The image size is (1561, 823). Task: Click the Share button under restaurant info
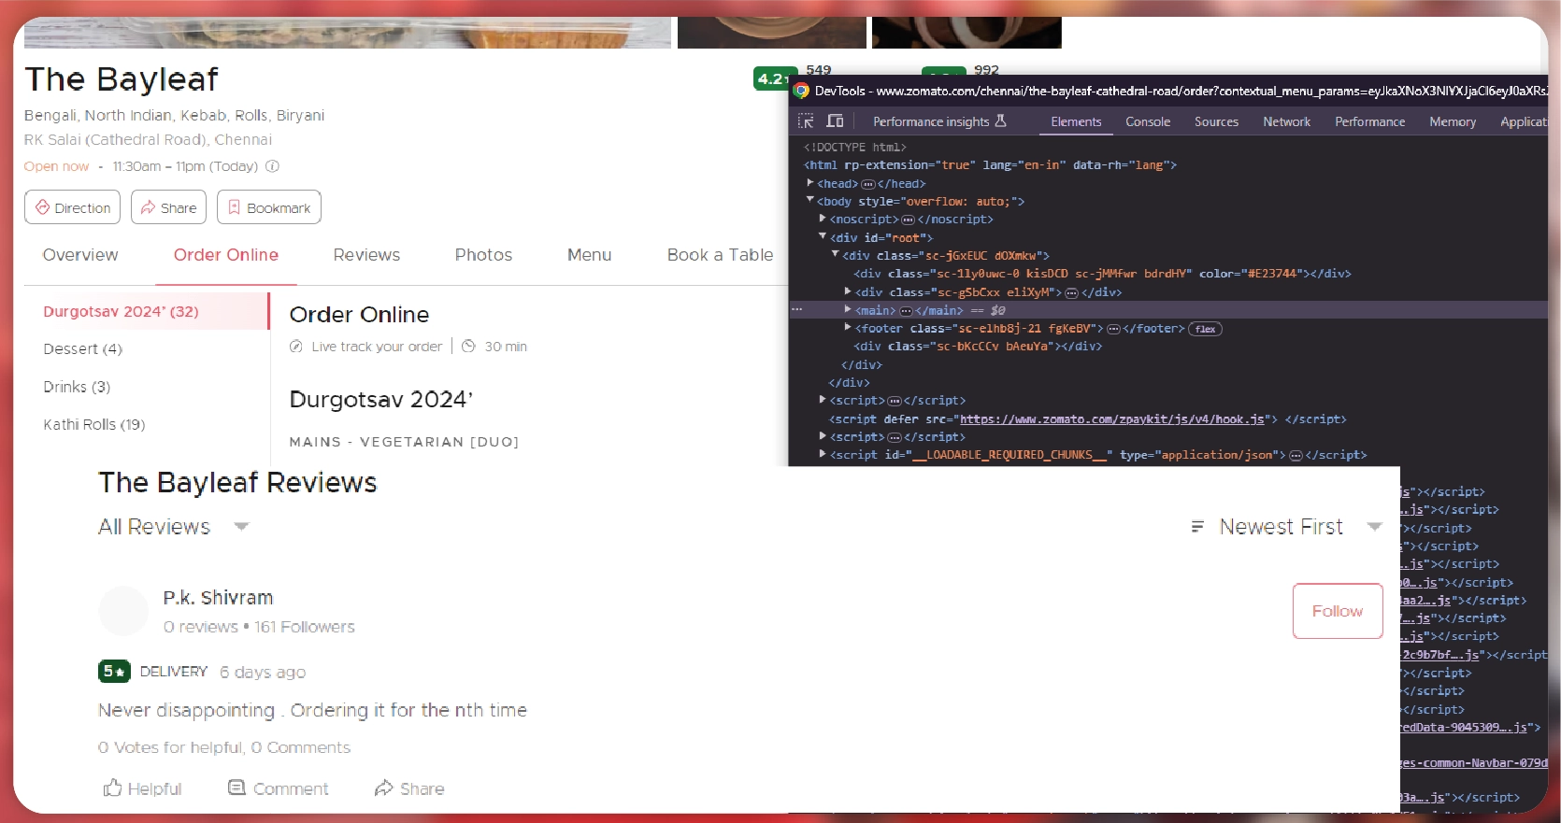(x=168, y=207)
